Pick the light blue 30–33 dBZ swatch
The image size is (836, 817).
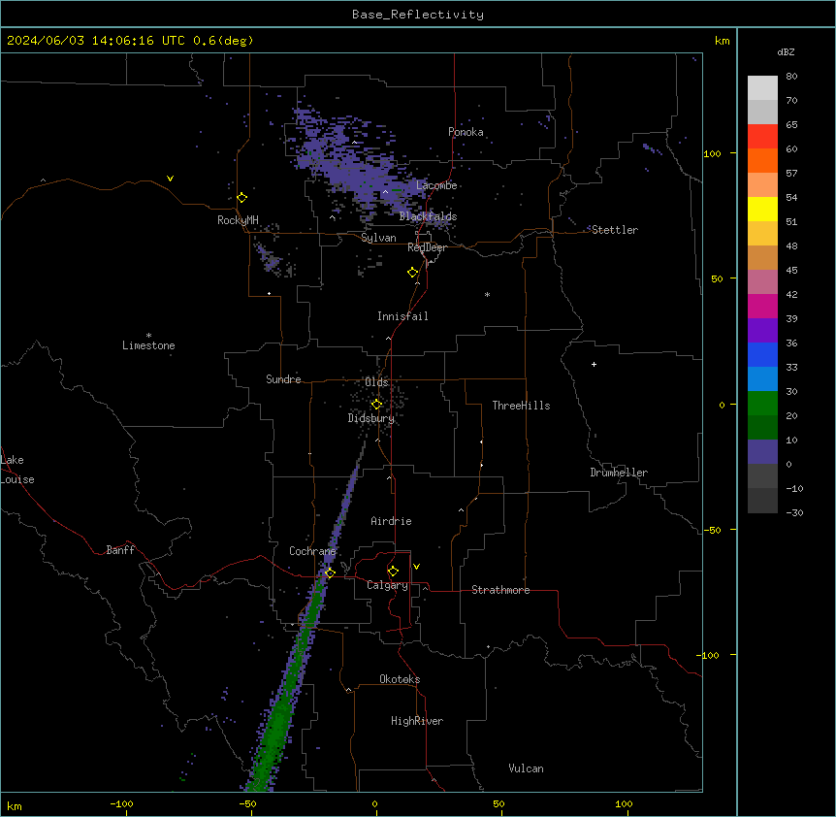[x=762, y=379]
